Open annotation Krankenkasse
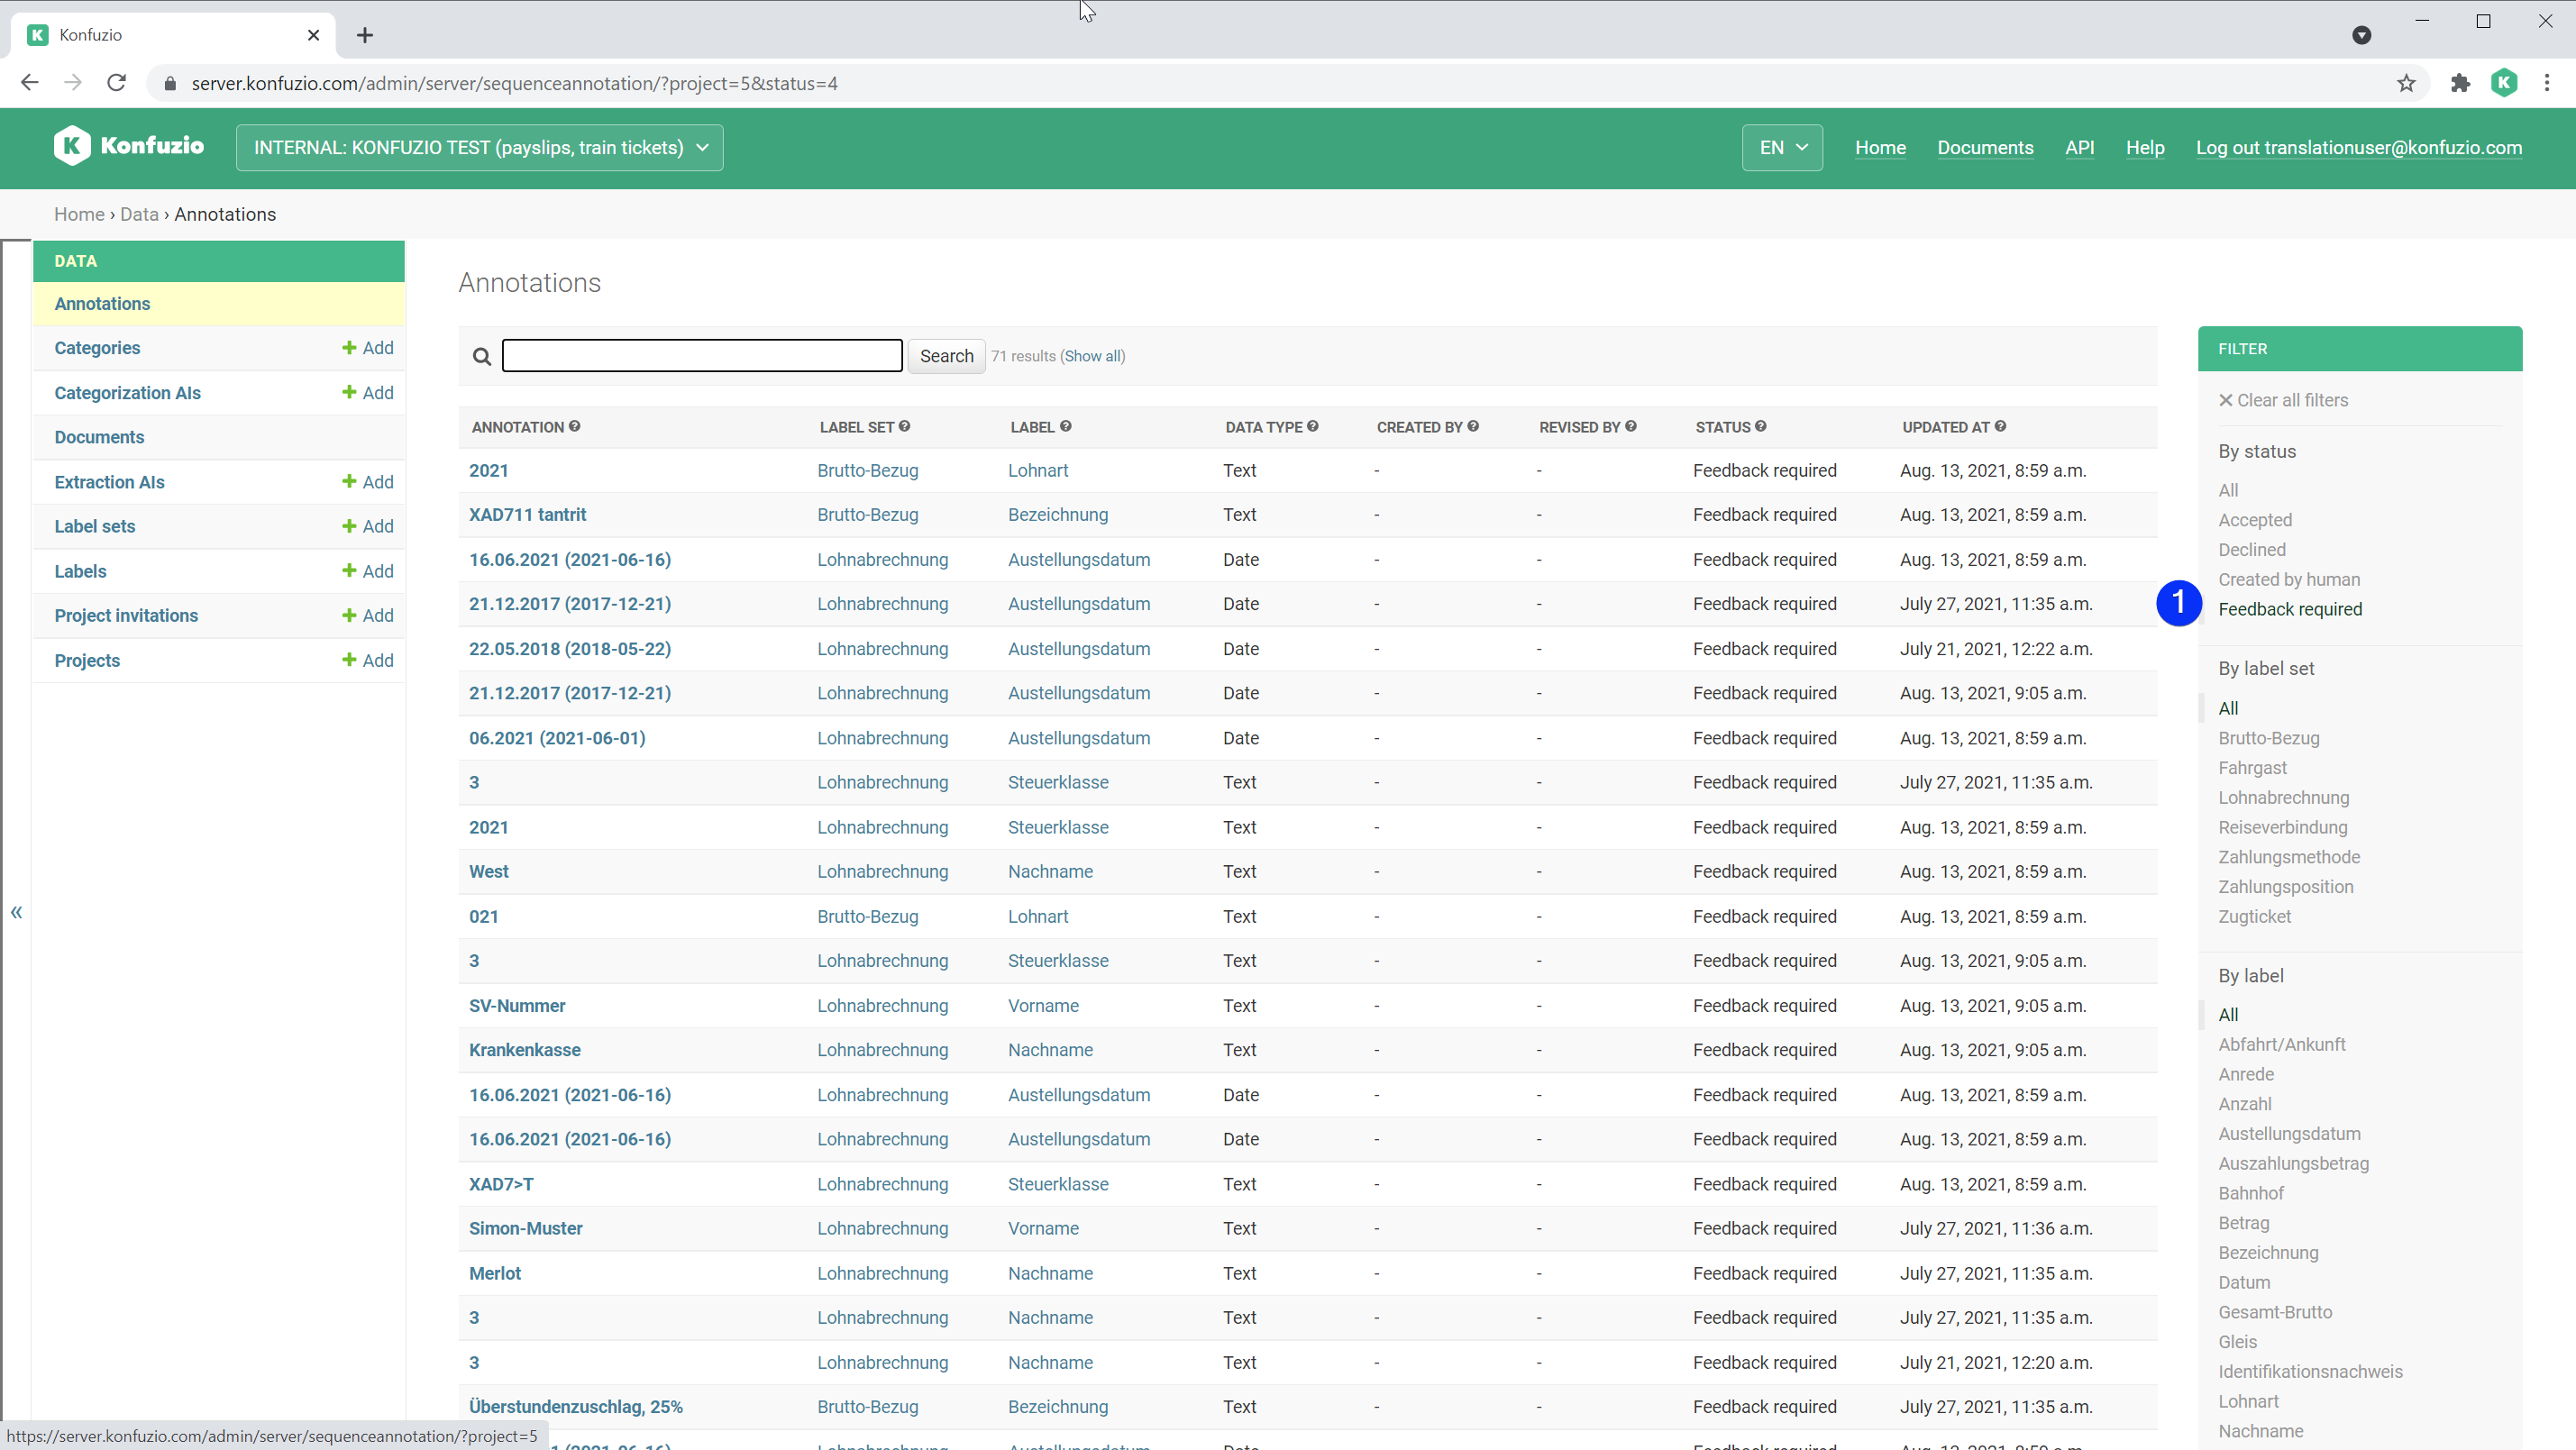Image resolution: width=2576 pixels, height=1450 pixels. click(524, 1050)
